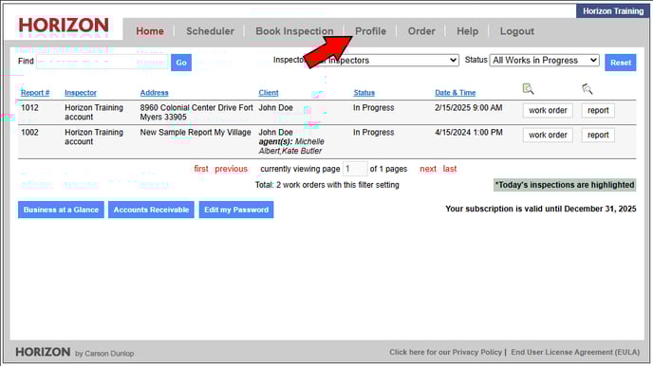Sort the table by Date & Time
Image resolution: width=653 pixels, height=366 pixels.
click(x=456, y=93)
